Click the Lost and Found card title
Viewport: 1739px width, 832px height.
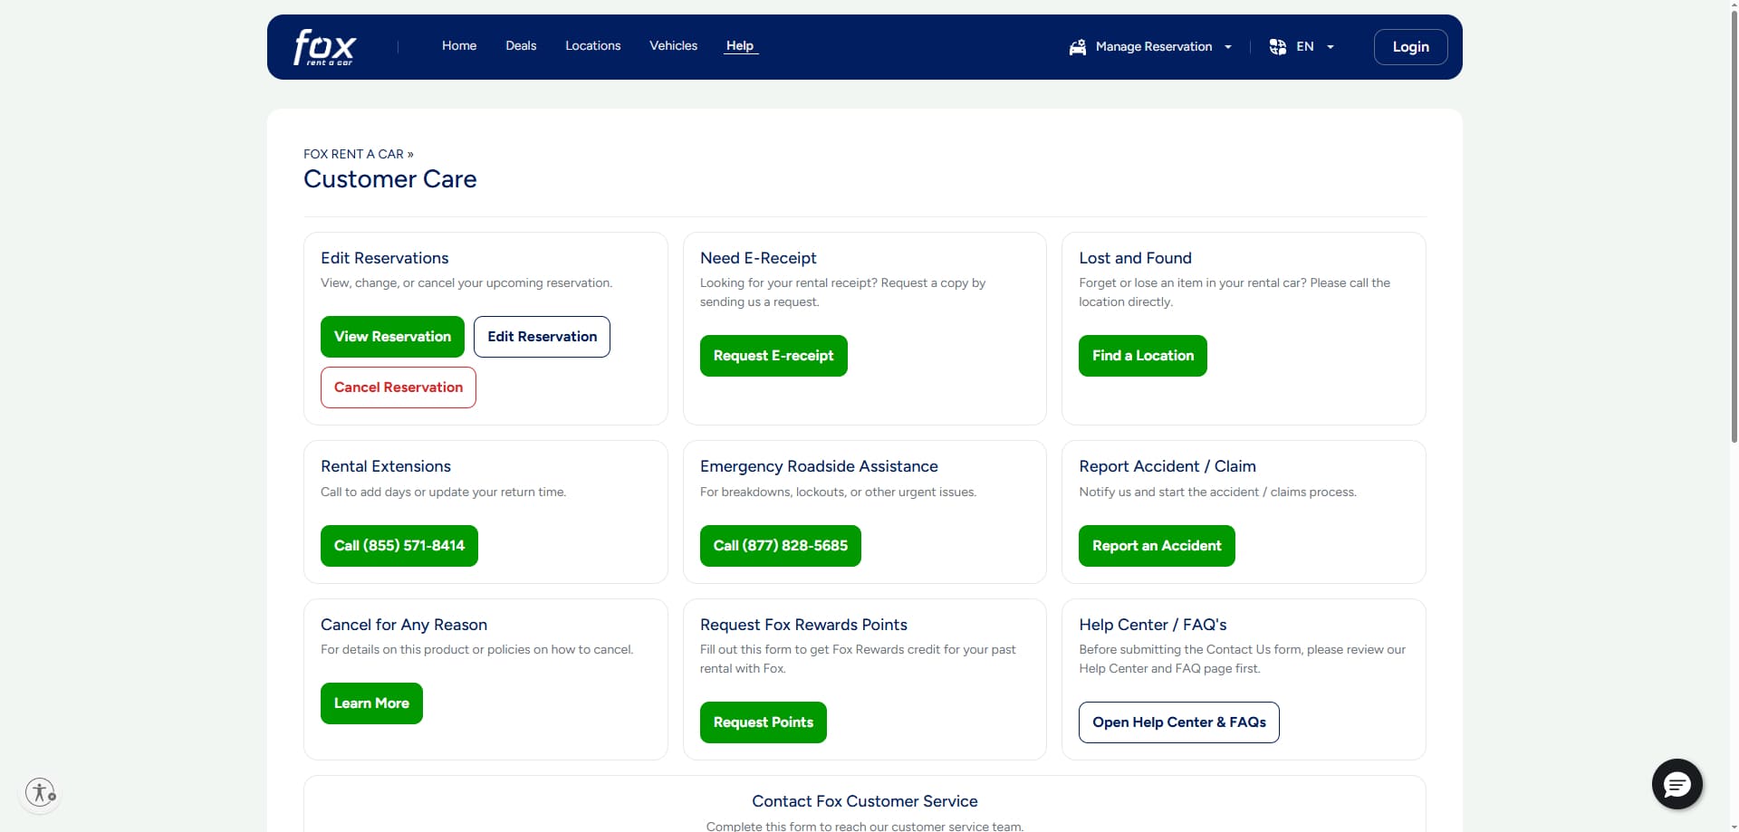coord(1135,258)
